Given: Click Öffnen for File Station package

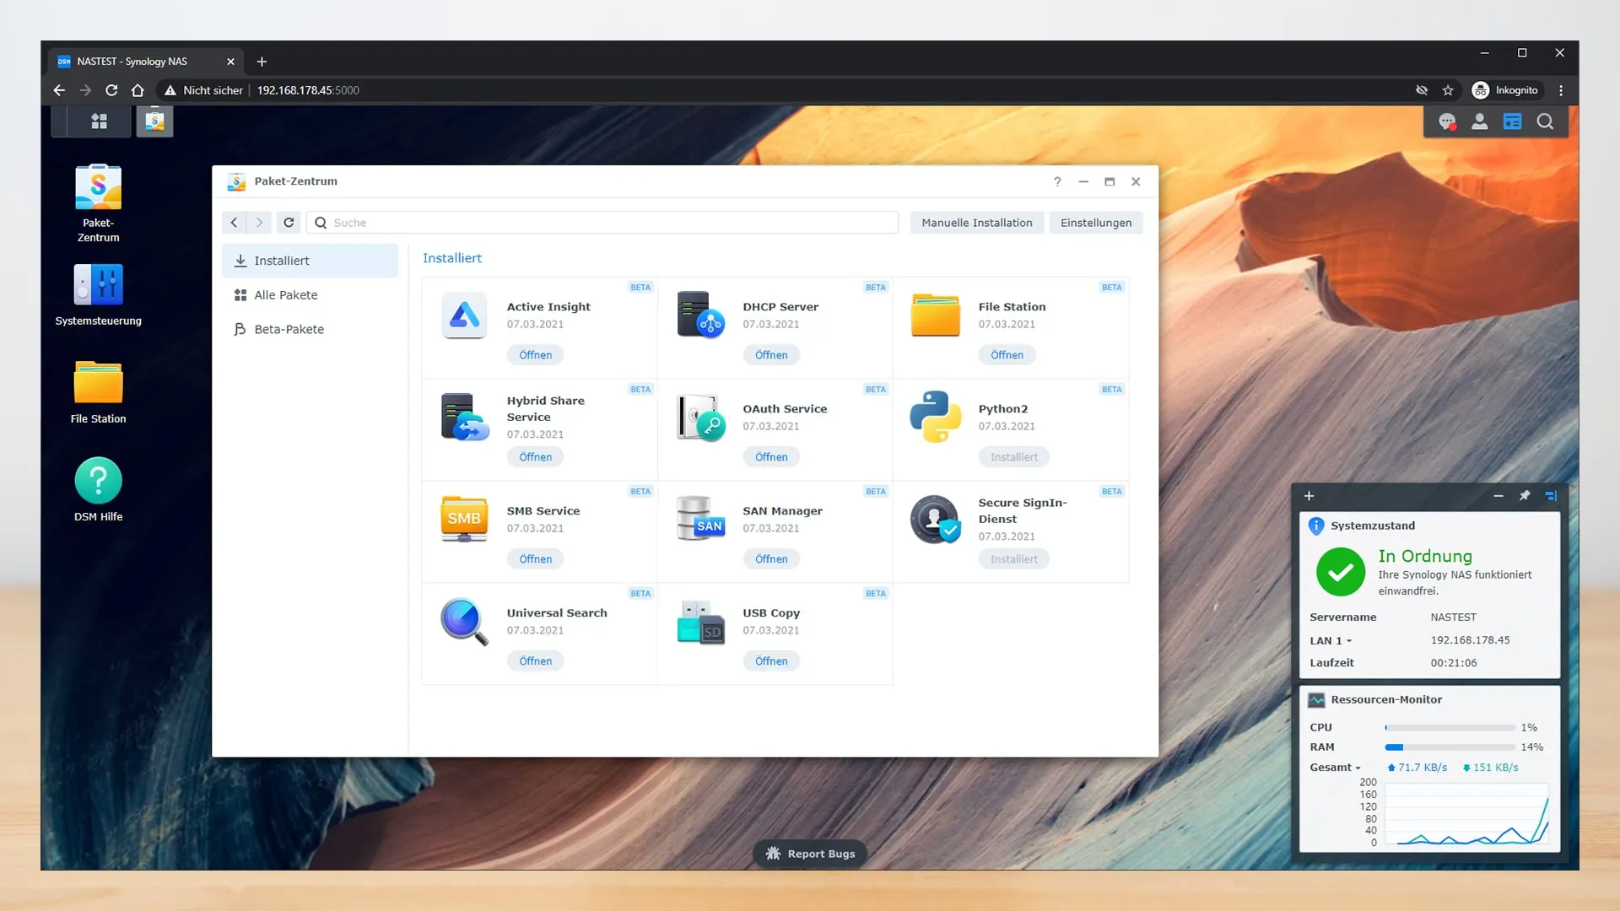Looking at the screenshot, I should tap(1007, 355).
